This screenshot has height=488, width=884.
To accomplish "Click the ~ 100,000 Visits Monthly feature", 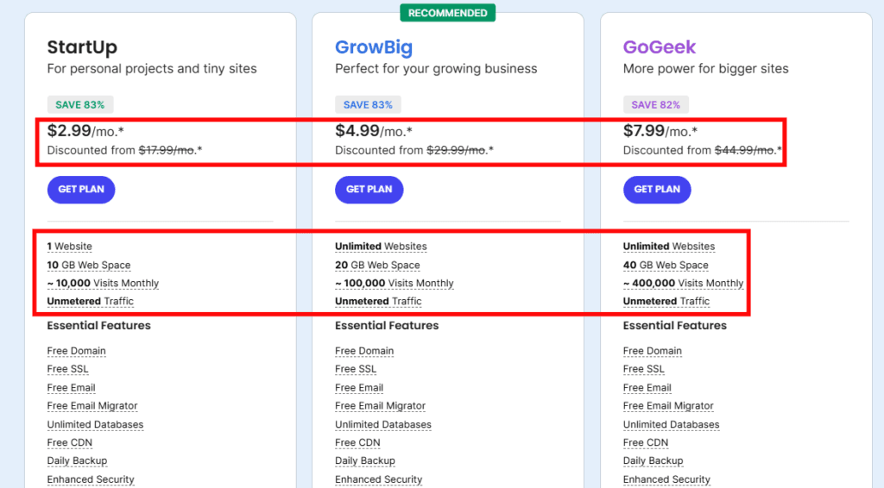I will 394,284.
